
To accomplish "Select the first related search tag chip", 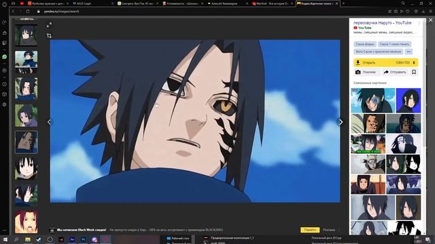I will click(x=365, y=44).
